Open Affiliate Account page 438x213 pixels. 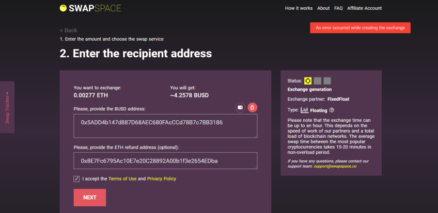pos(364,8)
